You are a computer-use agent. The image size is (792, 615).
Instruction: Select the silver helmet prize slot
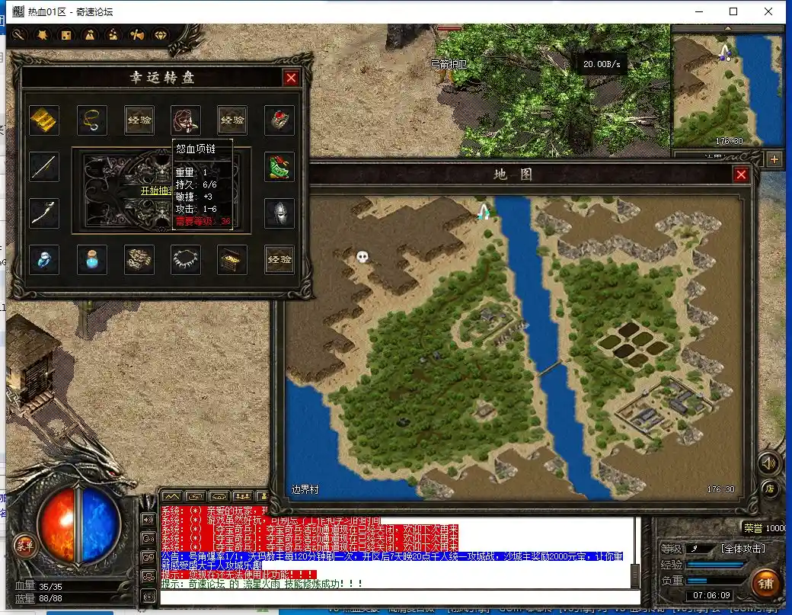tap(279, 213)
